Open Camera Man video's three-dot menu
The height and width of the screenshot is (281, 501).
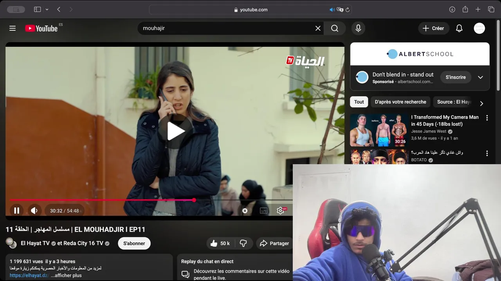pyautogui.click(x=487, y=117)
